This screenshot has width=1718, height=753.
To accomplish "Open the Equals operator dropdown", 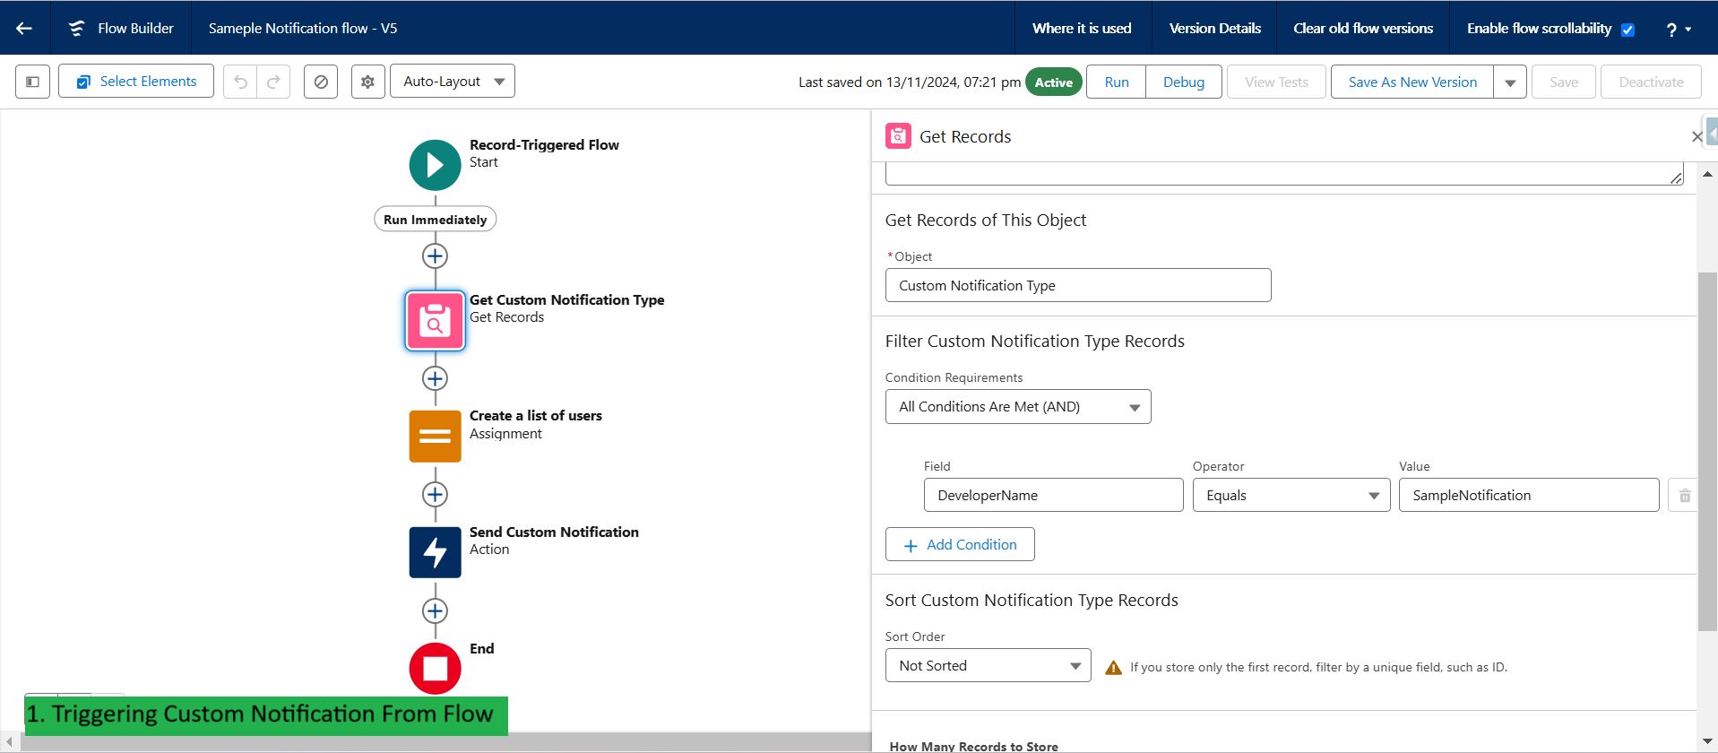I will (1291, 495).
